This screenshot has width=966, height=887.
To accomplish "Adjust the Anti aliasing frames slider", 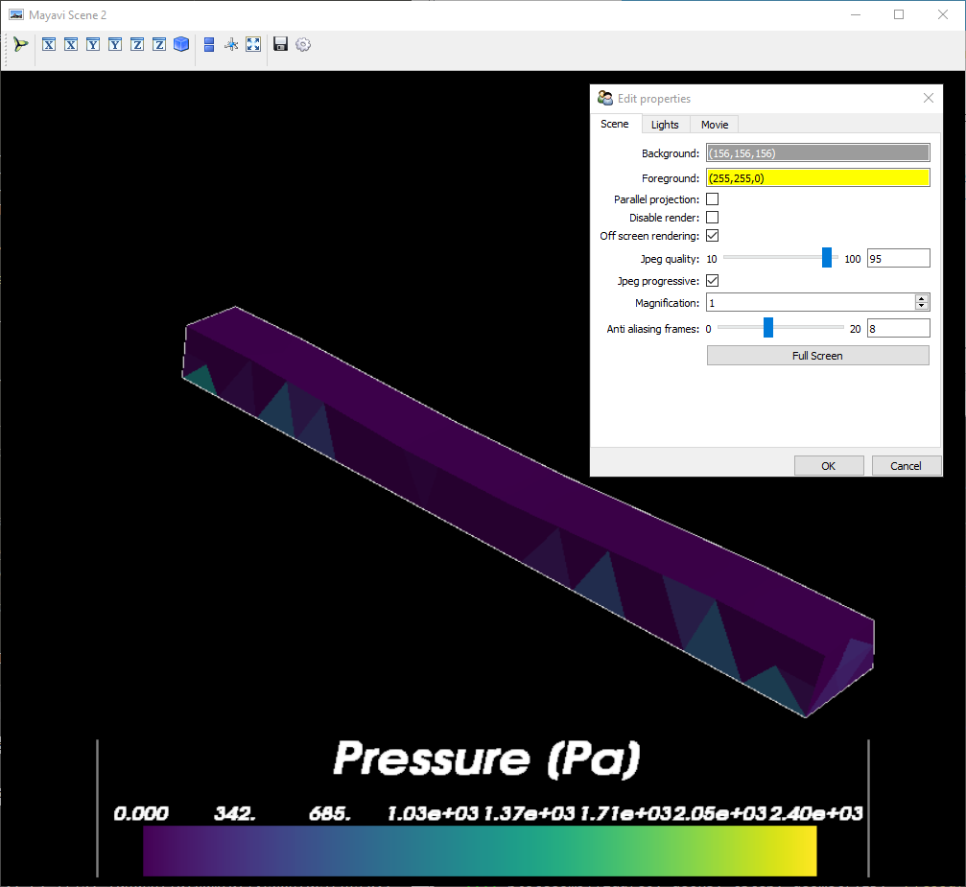I will pos(767,327).
